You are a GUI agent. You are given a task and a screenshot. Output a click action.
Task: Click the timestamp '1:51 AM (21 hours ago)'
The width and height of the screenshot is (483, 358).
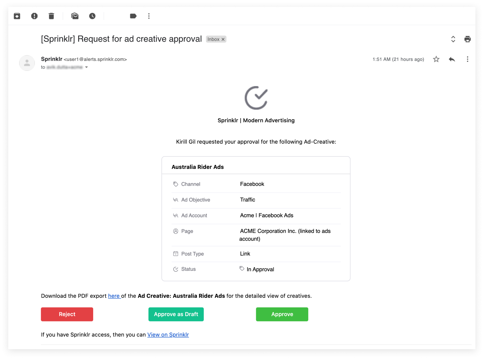[398, 59]
